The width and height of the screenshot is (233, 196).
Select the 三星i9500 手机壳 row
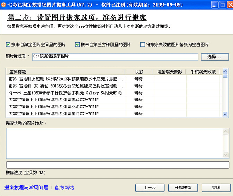pos(114,93)
